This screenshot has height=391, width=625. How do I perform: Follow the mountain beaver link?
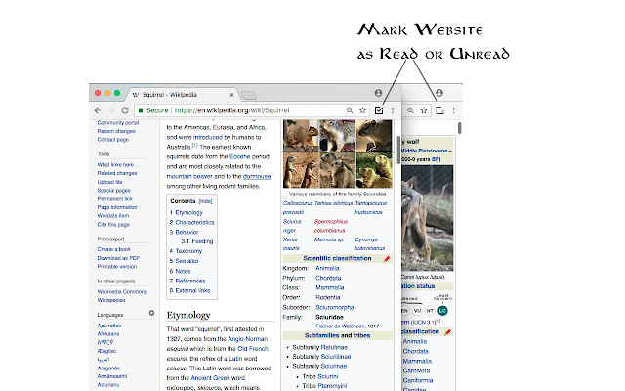pos(189,176)
